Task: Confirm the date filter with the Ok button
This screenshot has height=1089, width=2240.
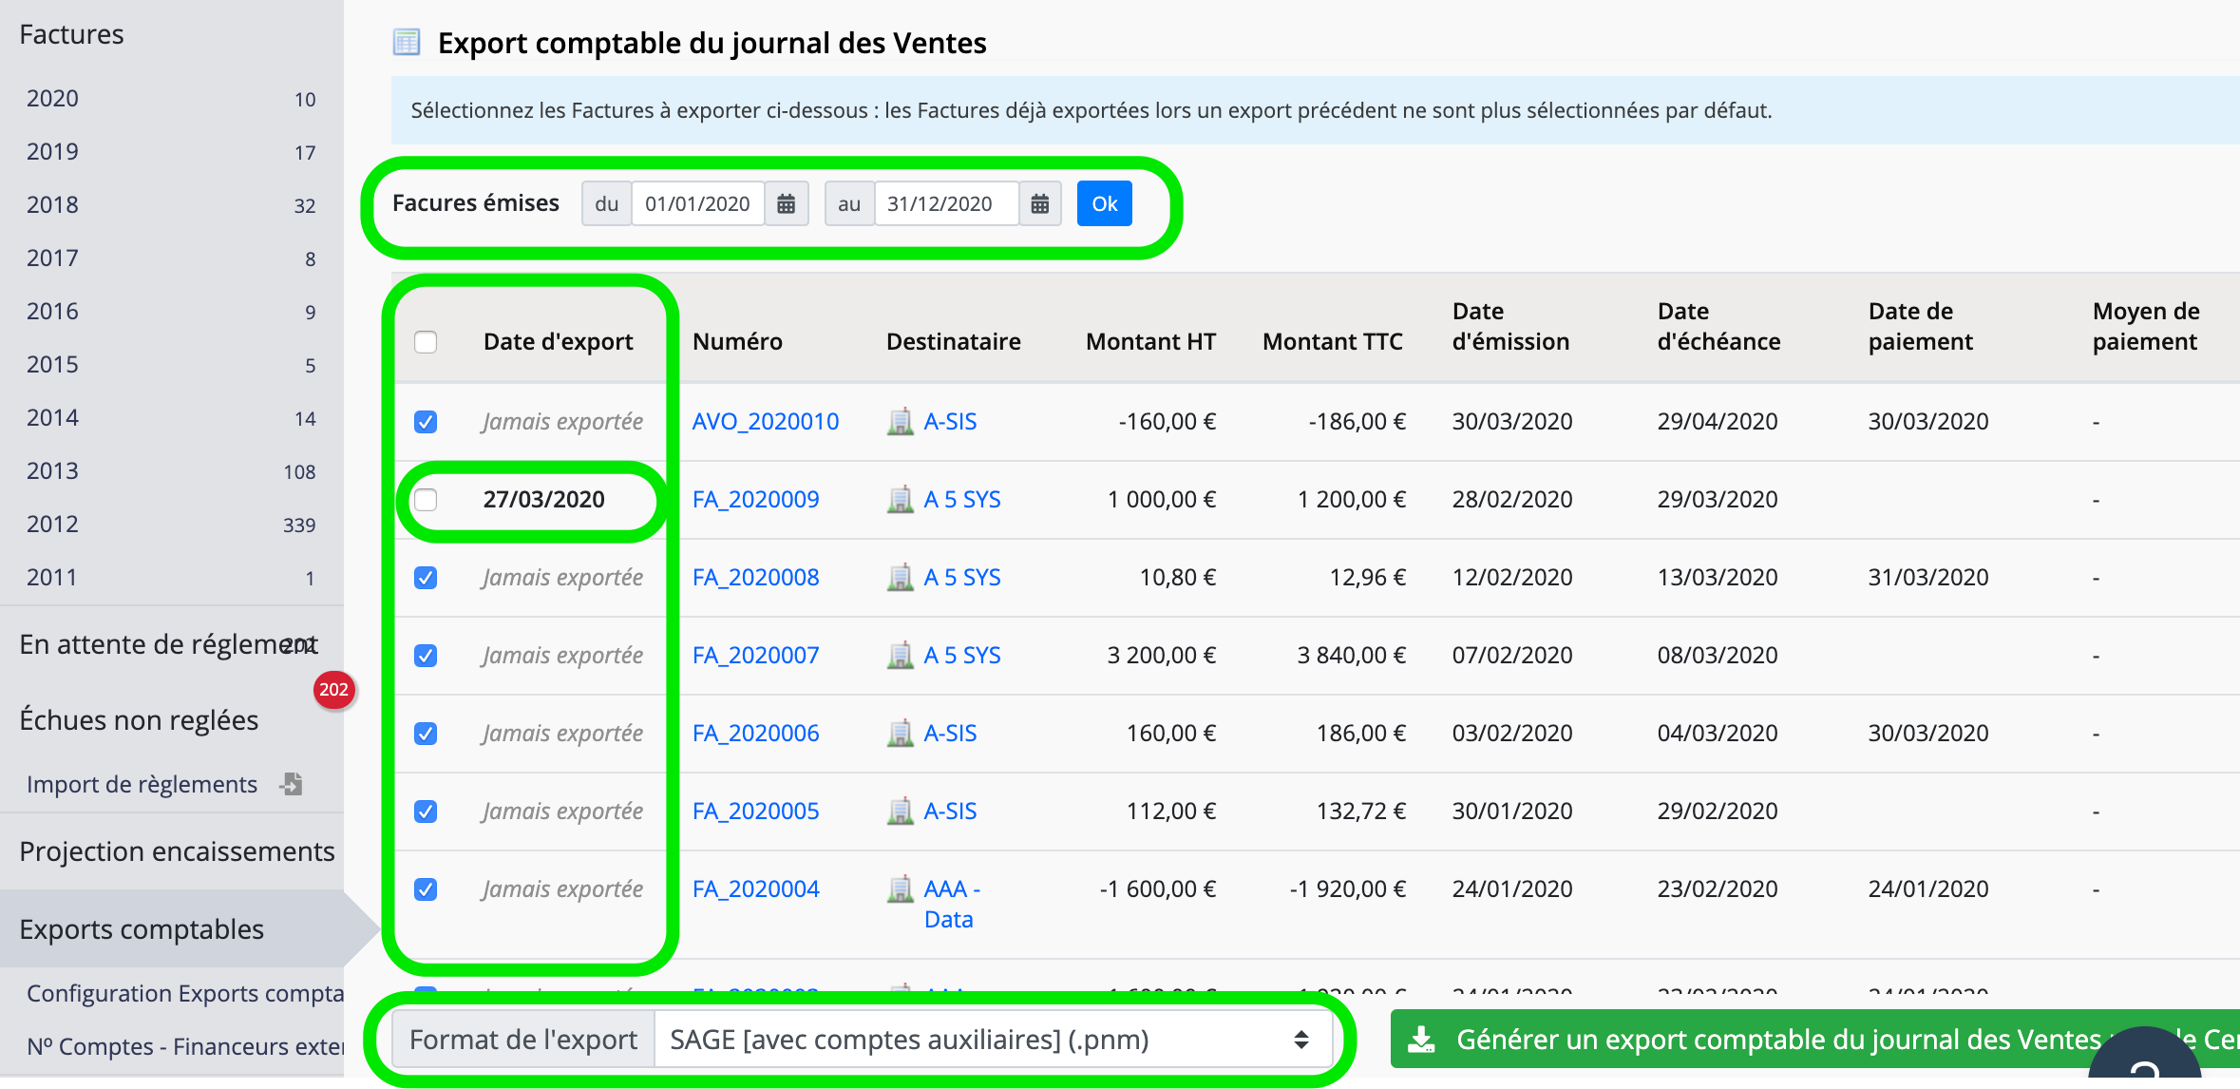Action: point(1103,202)
